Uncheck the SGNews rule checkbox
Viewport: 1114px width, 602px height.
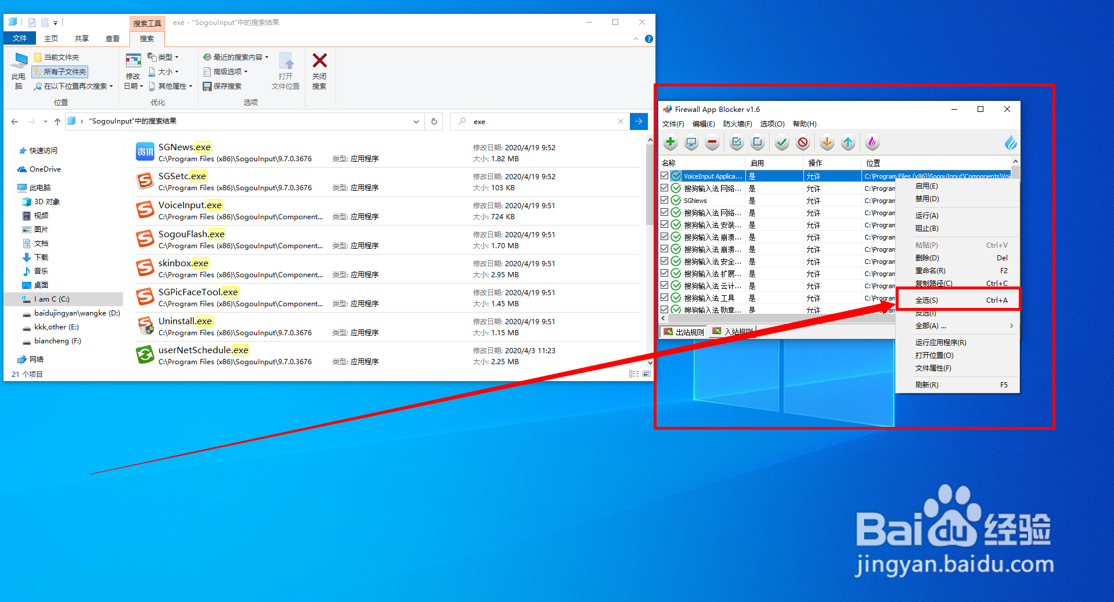point(664,200)
